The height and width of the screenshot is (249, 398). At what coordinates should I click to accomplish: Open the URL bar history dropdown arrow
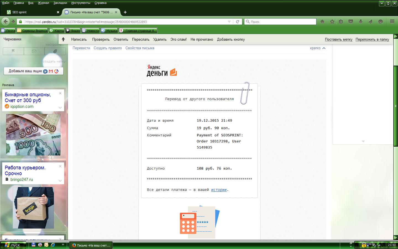tap(229, 22)
